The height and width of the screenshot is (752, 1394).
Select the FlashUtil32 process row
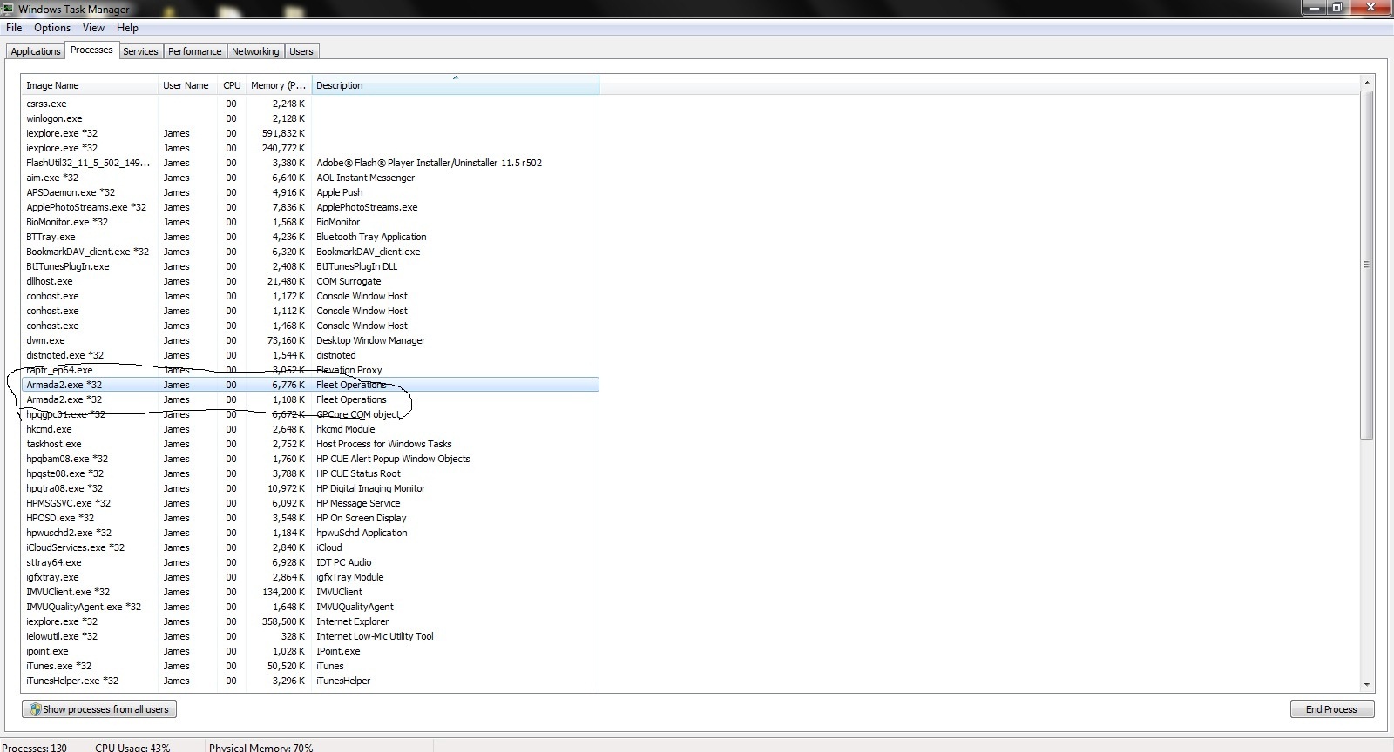pos(310,163)
